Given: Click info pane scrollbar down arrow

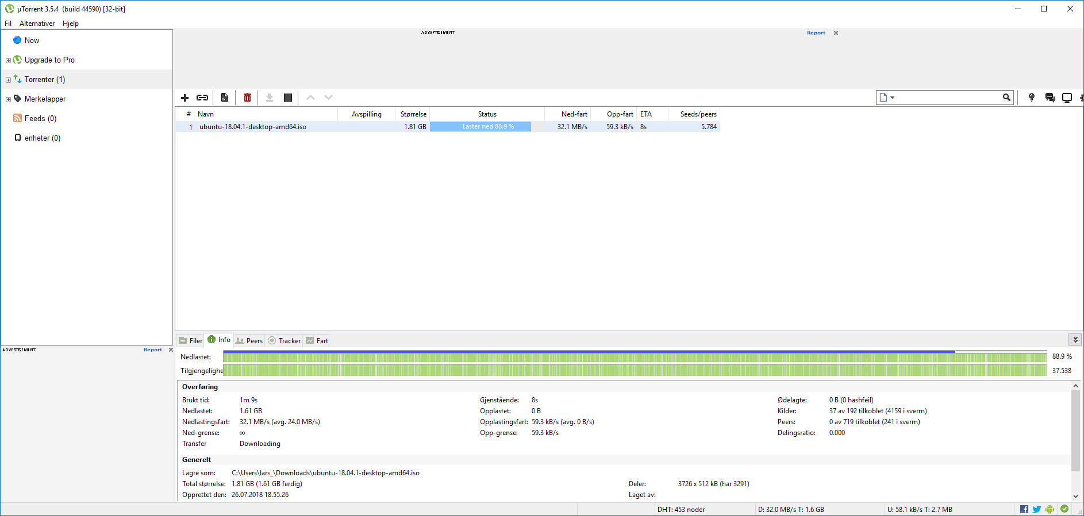Looking at the screenshot, I should coord(1075,496).
